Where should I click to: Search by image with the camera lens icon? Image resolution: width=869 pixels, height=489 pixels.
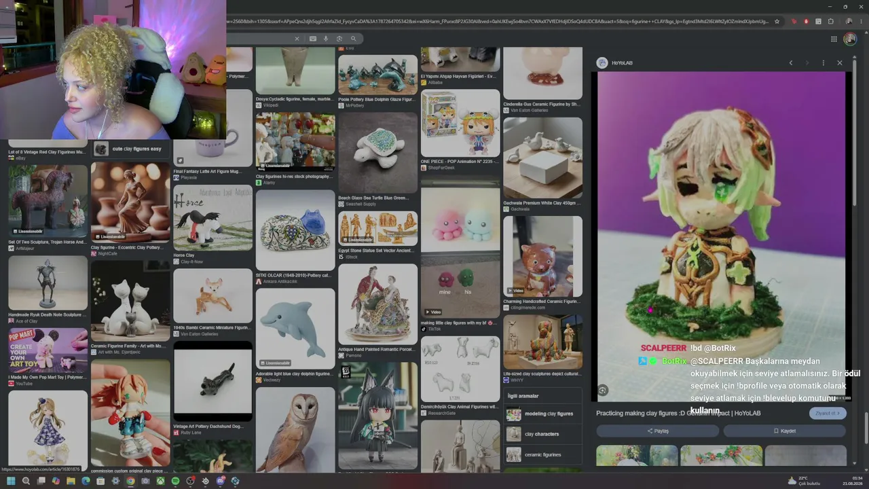click(339, 39)
